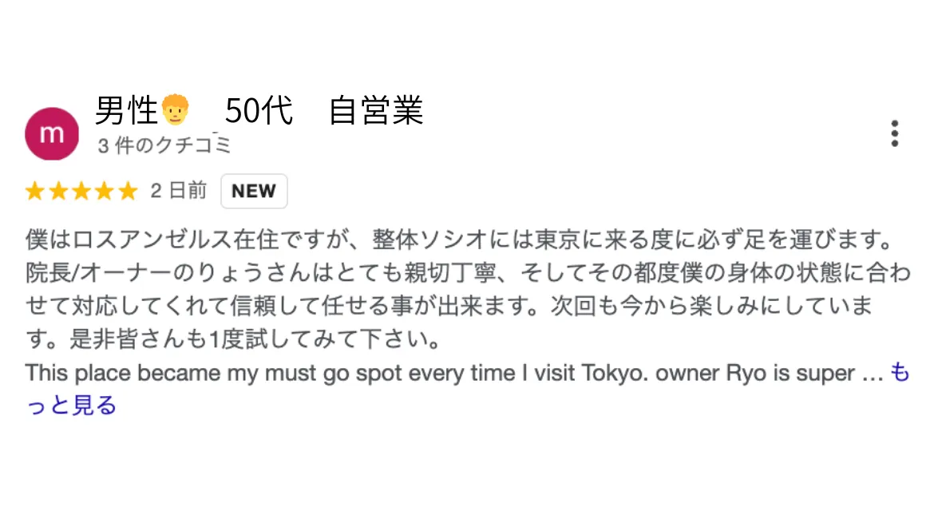The image size is (934, 519).
Task: Click the English sentence starting with This place
Action: tap(319, 372)
